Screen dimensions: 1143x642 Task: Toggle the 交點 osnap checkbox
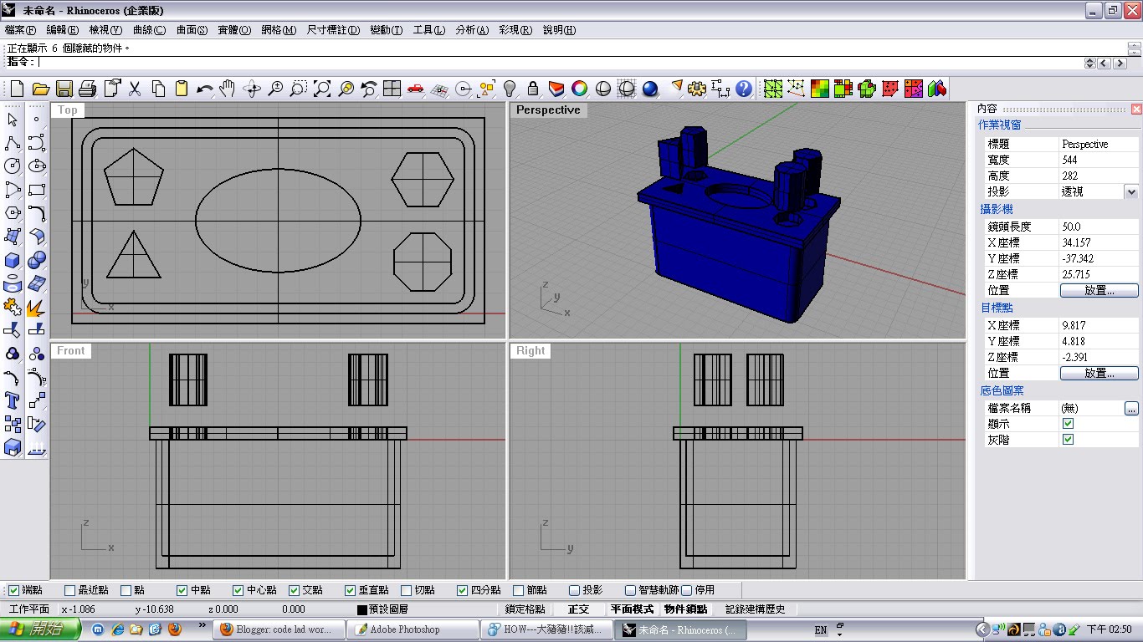click(295, 590)
